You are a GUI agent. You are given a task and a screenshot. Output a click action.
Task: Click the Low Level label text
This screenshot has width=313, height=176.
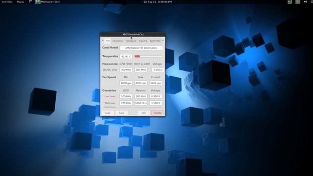[x=110, y=96]
